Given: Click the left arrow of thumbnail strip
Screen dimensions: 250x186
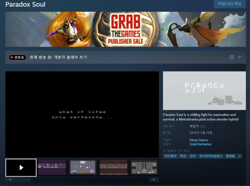Looking at the screenshot, I should pos(10,180).
